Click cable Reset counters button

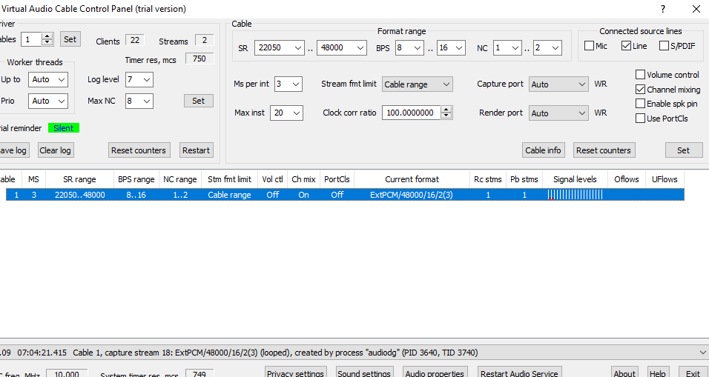pyautogui.click(x=604, y=150)
